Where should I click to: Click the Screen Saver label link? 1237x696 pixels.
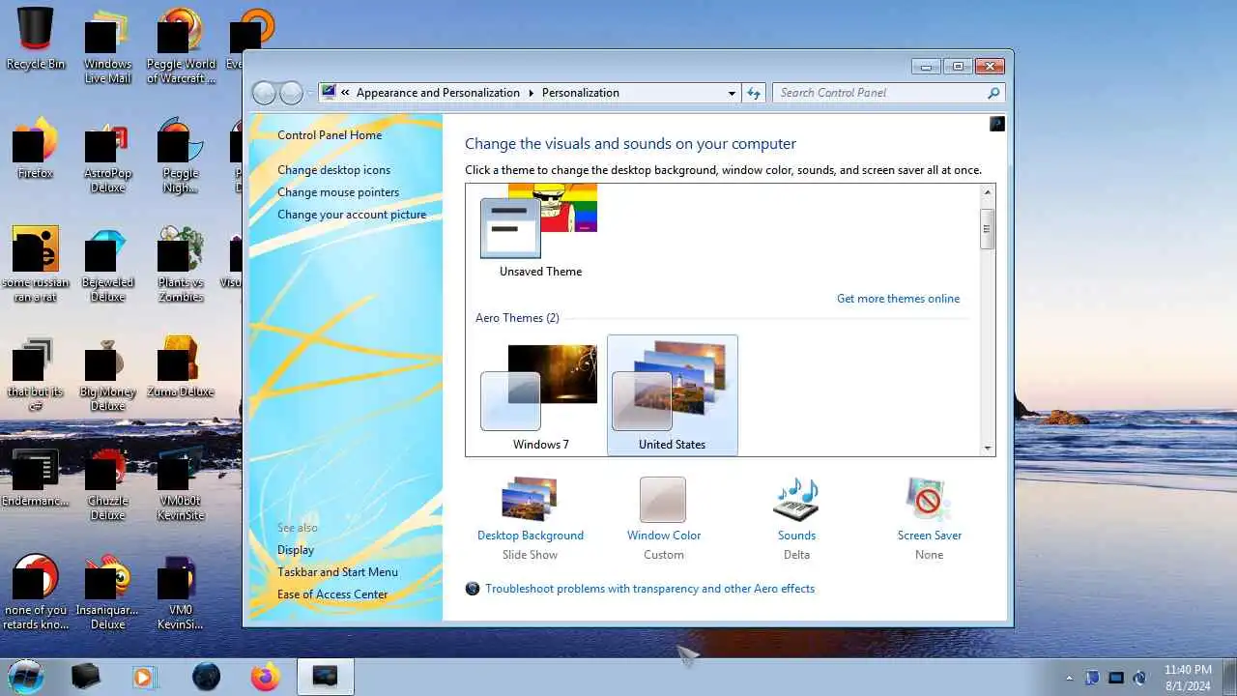click(929, 536)
